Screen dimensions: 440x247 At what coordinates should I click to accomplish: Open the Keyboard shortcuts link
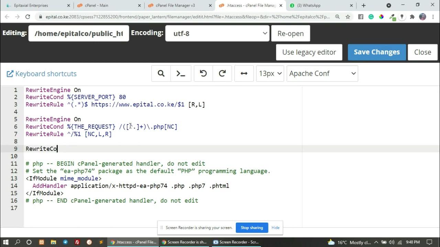pyautogui.click(x=42, y=74)
